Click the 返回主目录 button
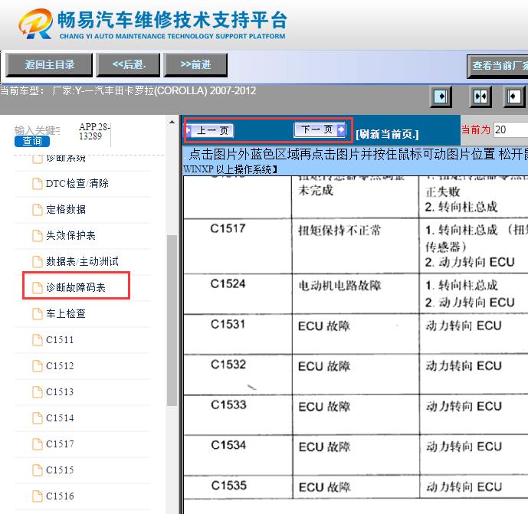 tap(49, 64)
